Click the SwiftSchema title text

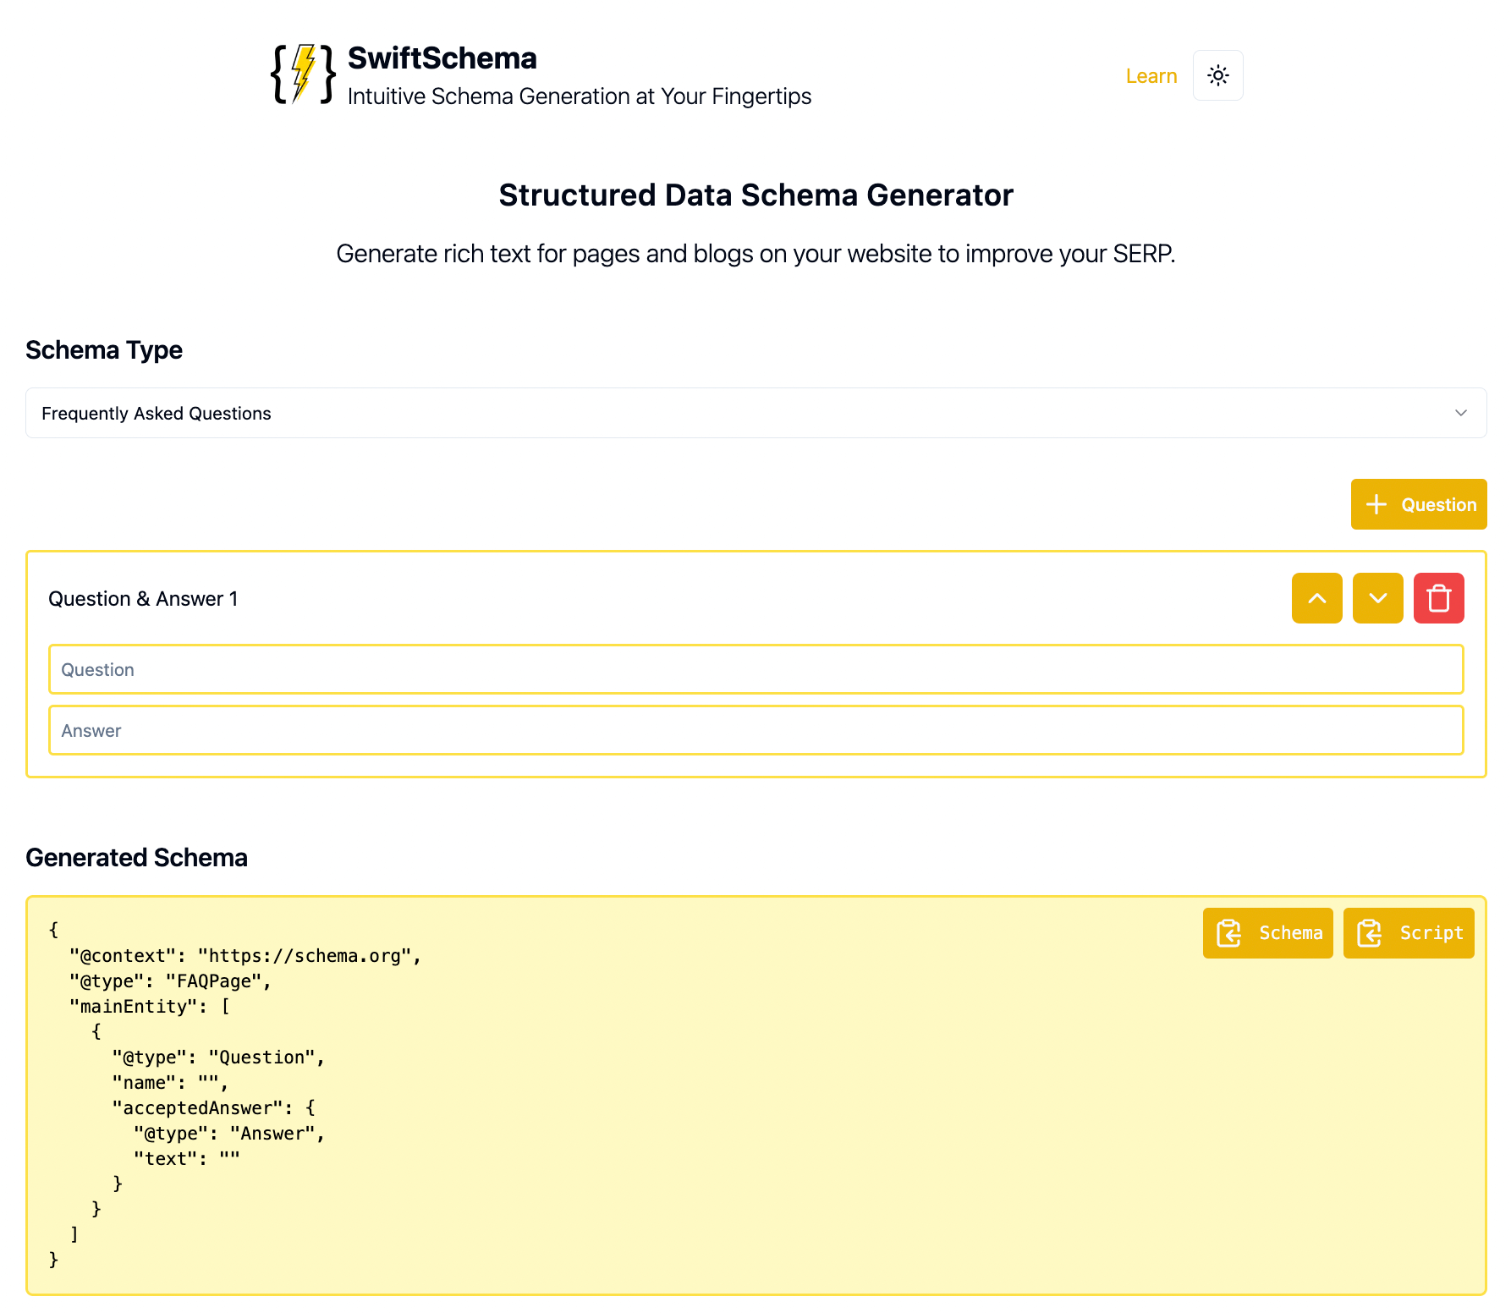(x=442, y=58)
